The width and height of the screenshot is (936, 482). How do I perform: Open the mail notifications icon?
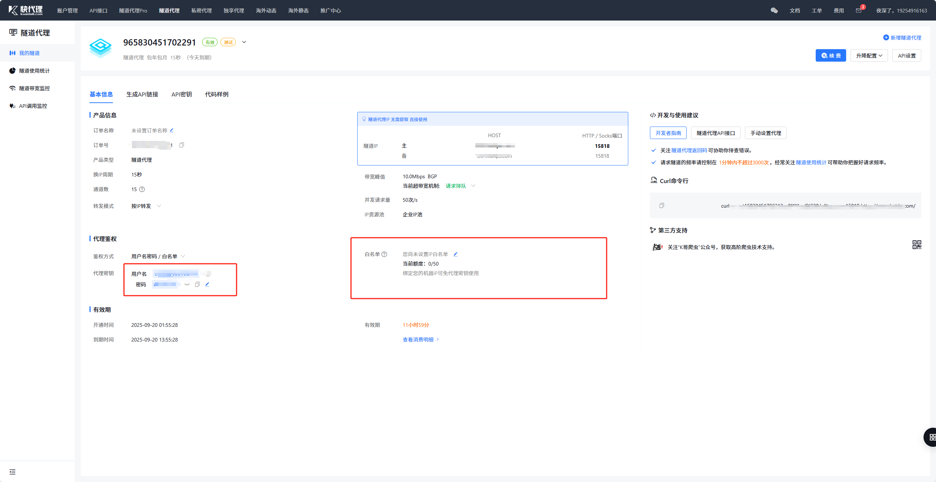click(x=858, y=10)
